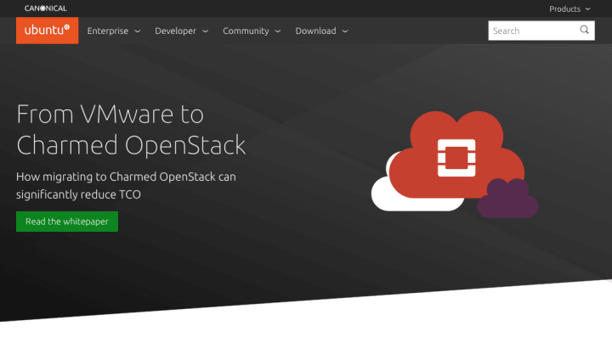
Task: Open the Developer menu
Action: point(182,31)
